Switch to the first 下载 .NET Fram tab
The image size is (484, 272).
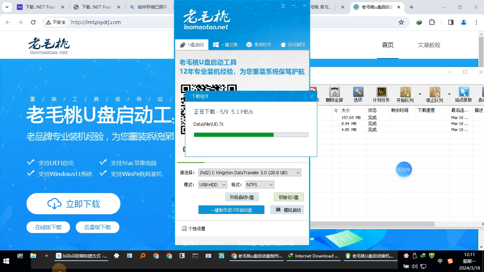[41, 7]
